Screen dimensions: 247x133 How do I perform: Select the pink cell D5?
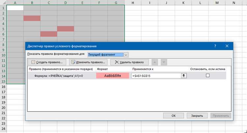[x=66, y=29]
